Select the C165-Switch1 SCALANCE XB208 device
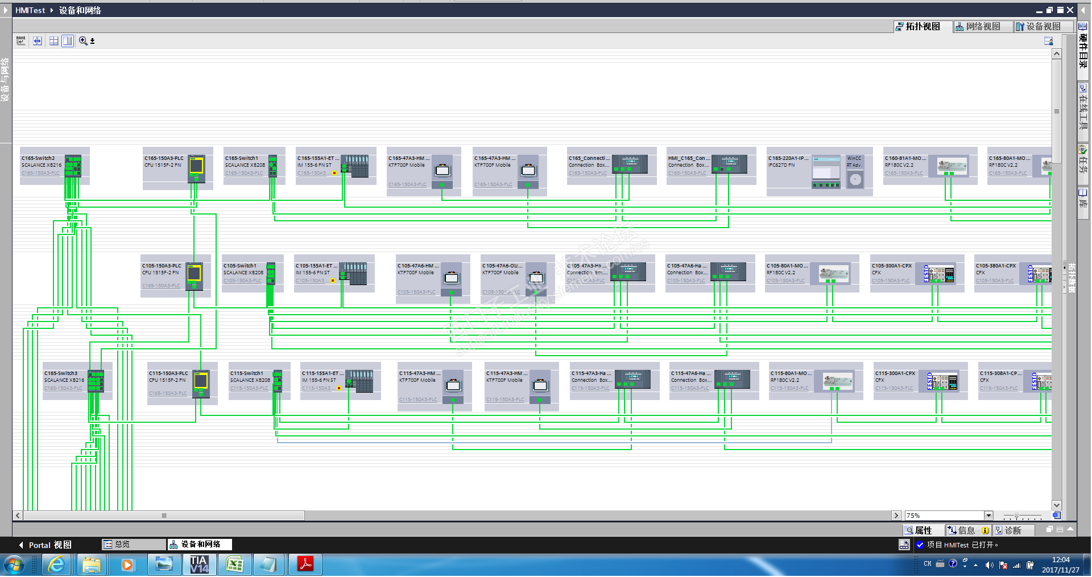The image size is (1092, 577). coord(254,166)
